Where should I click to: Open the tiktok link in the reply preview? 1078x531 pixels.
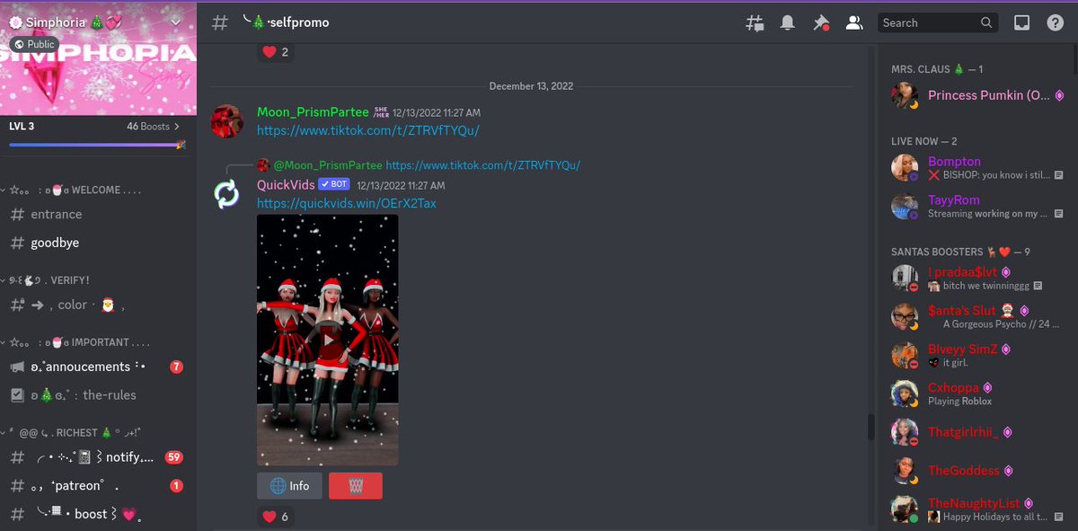[x=482, y=165]
